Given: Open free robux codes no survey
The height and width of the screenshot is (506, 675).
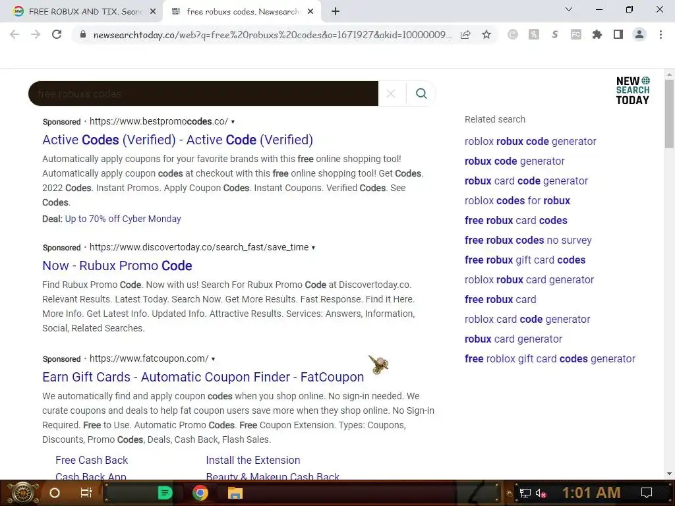Looking at the screenshot, I should click(x=528, y=240).
